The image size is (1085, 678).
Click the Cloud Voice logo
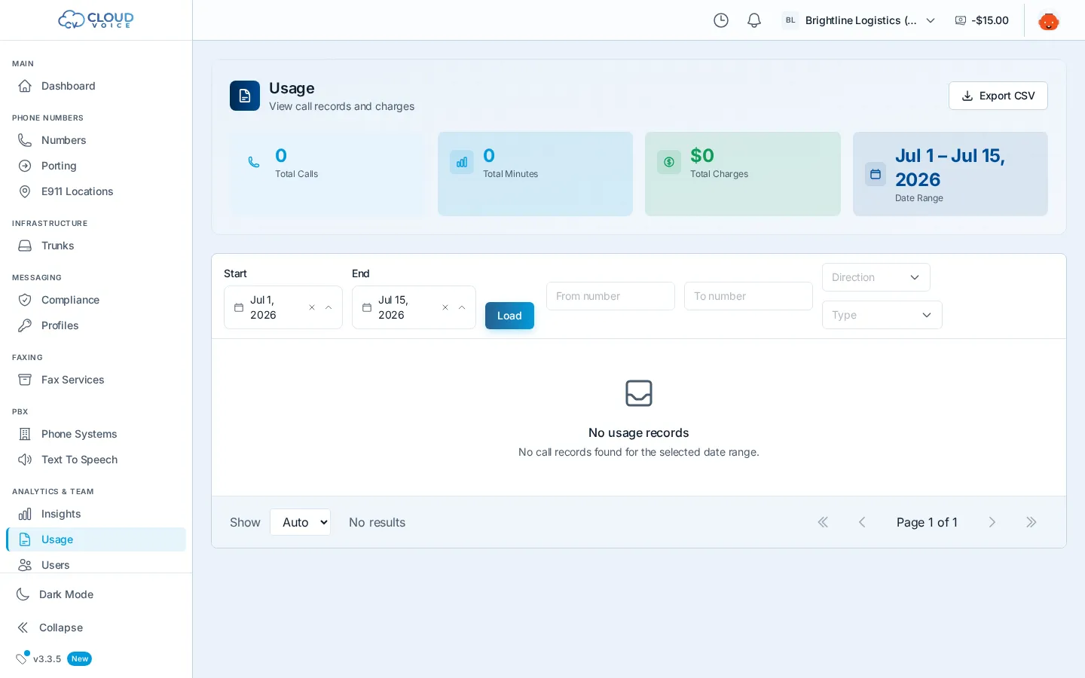click(x=96, y=20)
